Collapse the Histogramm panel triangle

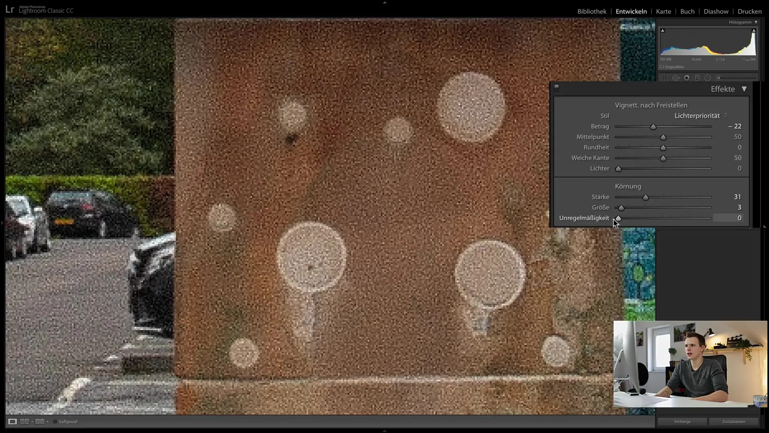click(756, 22)
